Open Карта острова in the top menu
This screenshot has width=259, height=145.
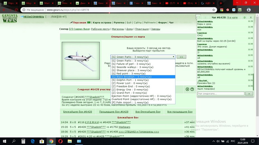coord(102,22)
